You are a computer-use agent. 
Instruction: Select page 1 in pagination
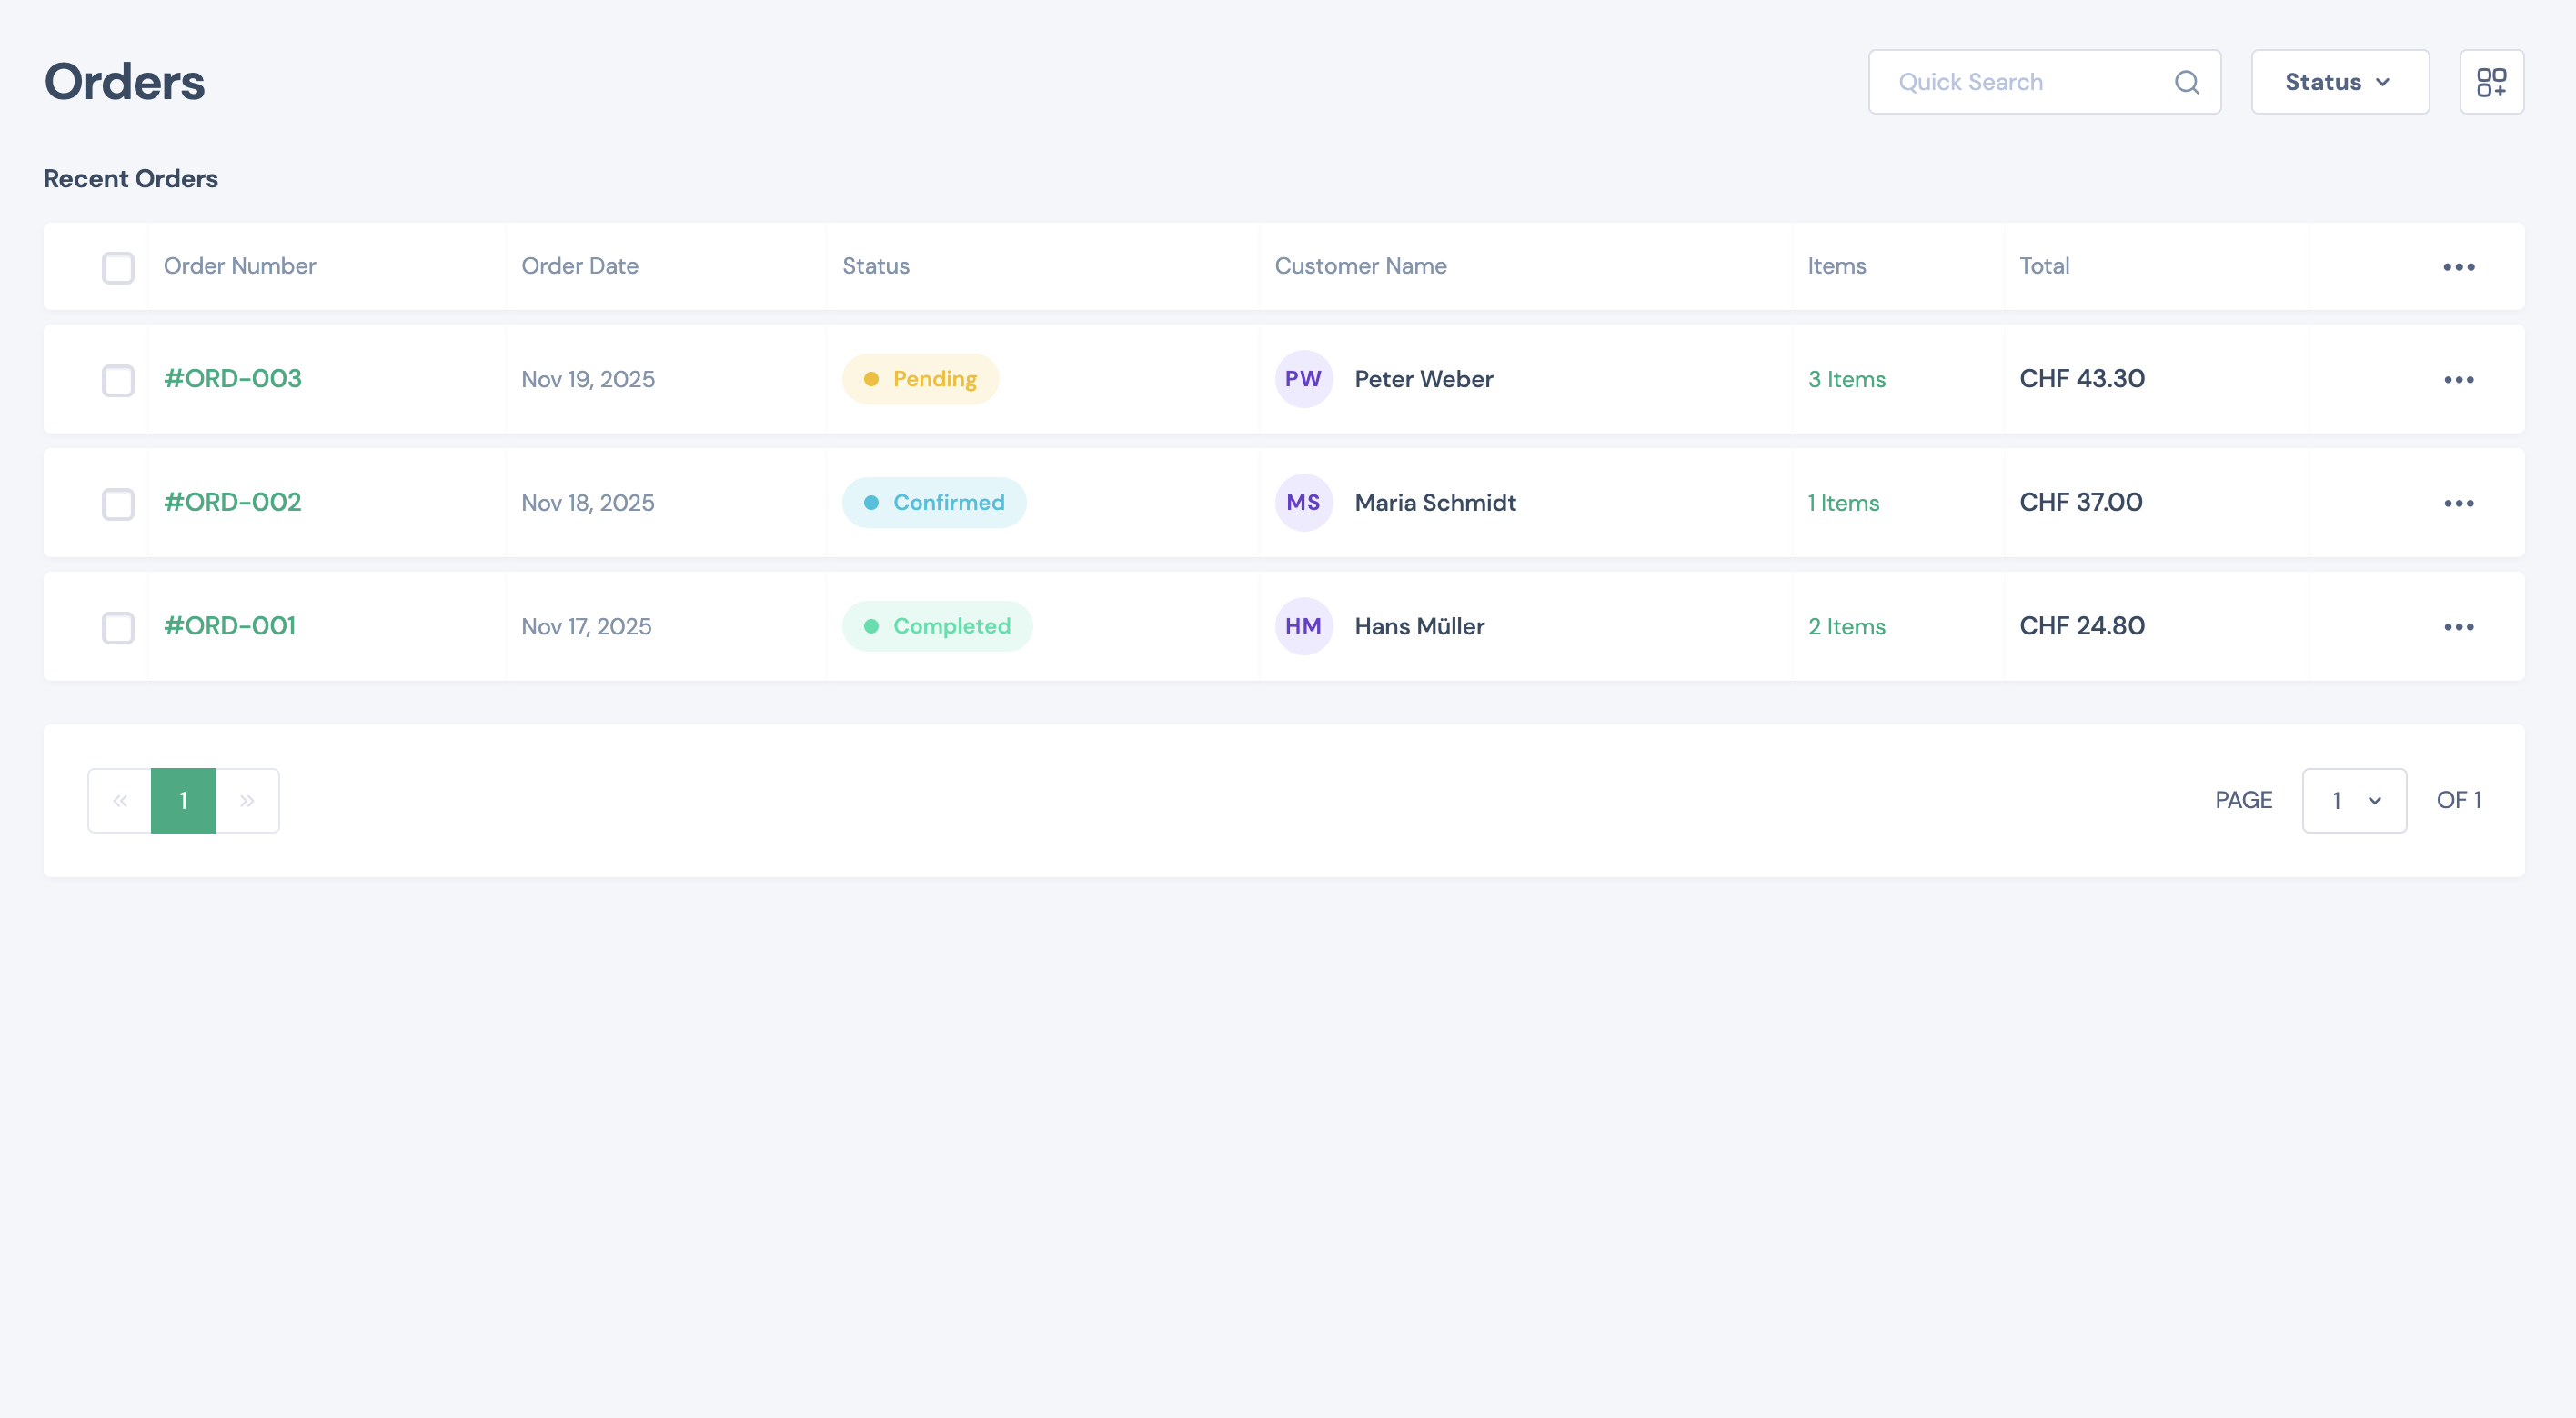(183, 799)
